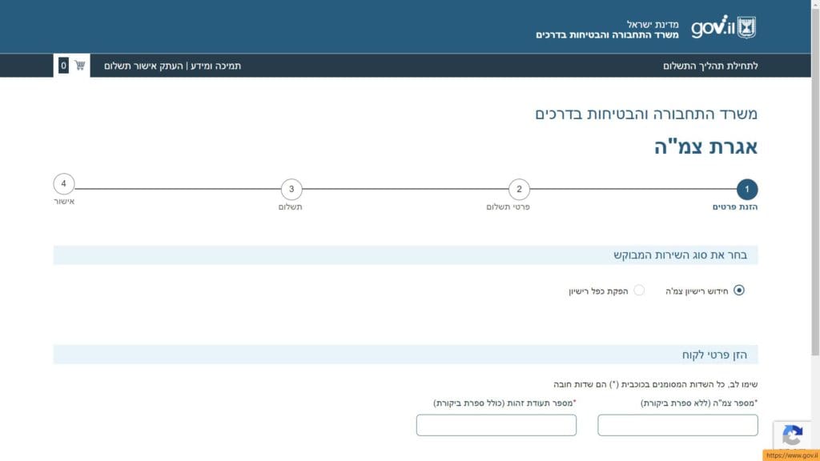Click לתחילת תהליך התשלום in navigation bar
820x461 pixels.
point(709,66)
